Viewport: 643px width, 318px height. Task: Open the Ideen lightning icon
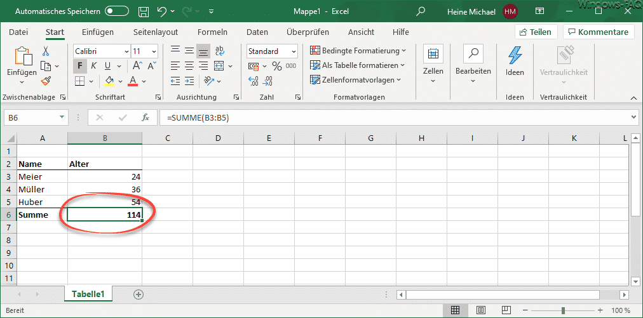515,56
